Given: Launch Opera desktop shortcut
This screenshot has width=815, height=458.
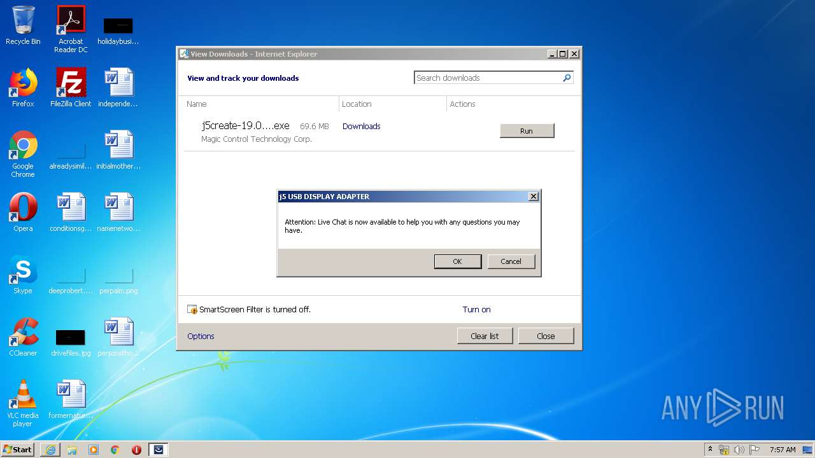Looking at the screenshot, I should pyautogui.click(x=23, y=212).
